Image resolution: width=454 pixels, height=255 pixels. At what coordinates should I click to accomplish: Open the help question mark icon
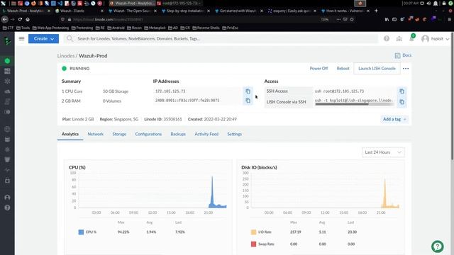tap(387, 38)
